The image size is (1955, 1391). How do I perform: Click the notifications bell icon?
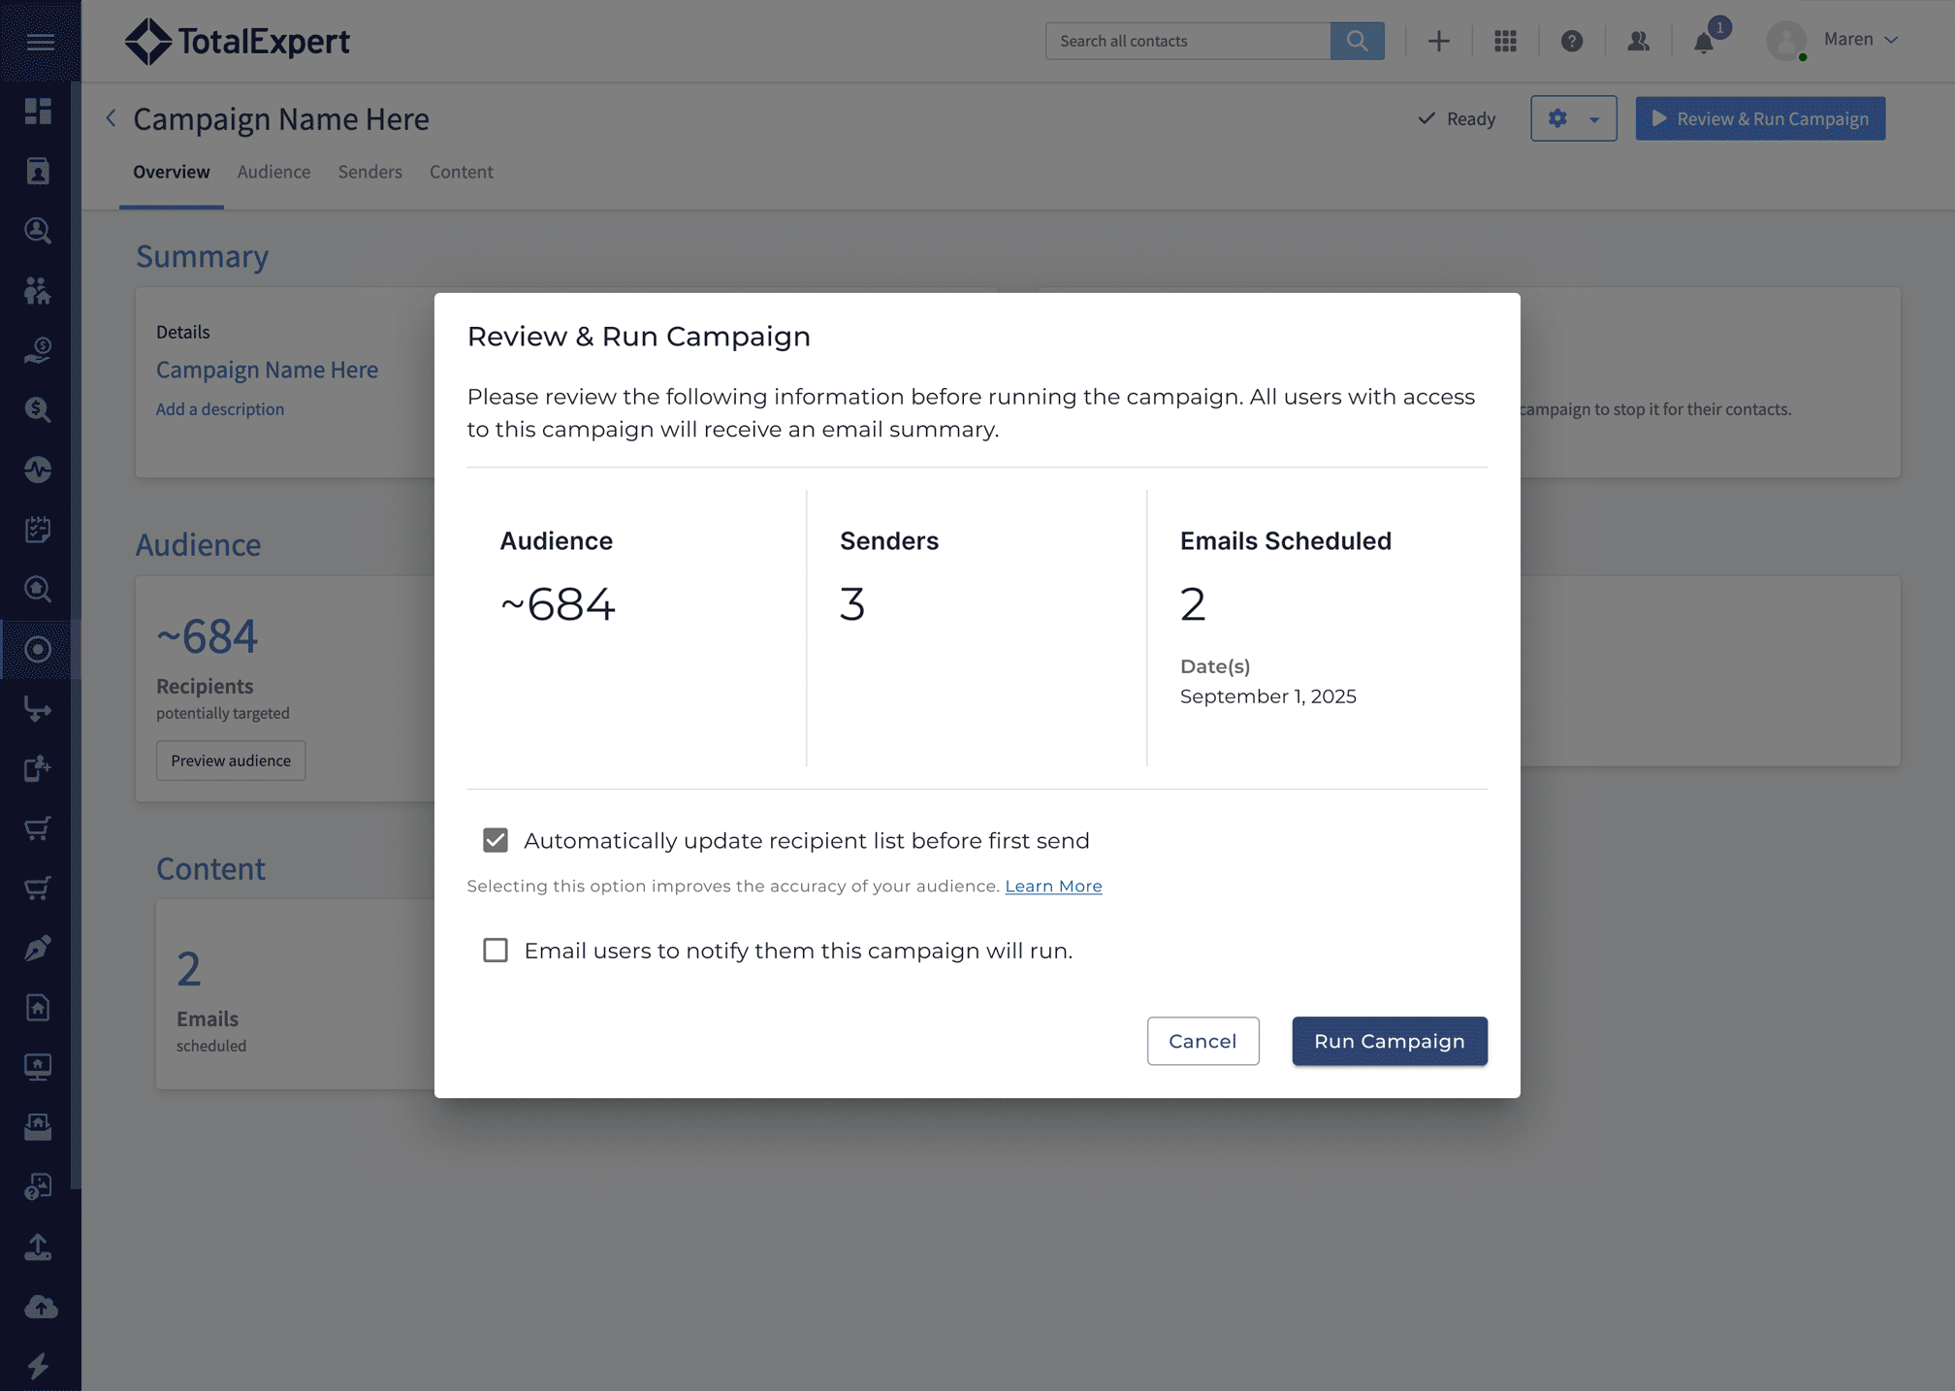pos(1704,42)
